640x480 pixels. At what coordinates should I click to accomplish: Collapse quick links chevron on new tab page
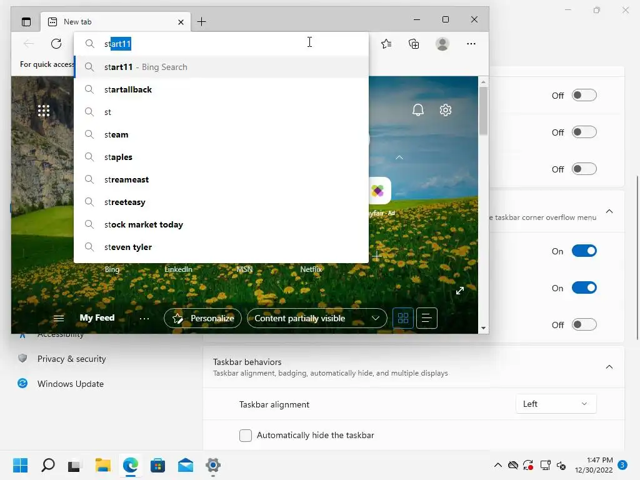(x=399, y=157)
